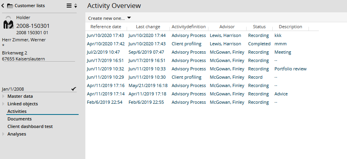Image resolution: width=347 pixels, height=159 pixels.
Task: Open the Create new one dropdown
Action: click(x=110, y=18)
